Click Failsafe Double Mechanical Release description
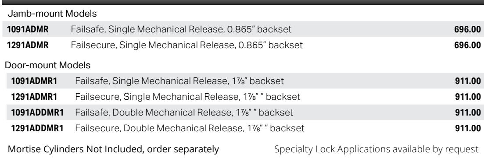Image resolution: width=484 pixels, height=158 pixels. [x=184, y=112]
